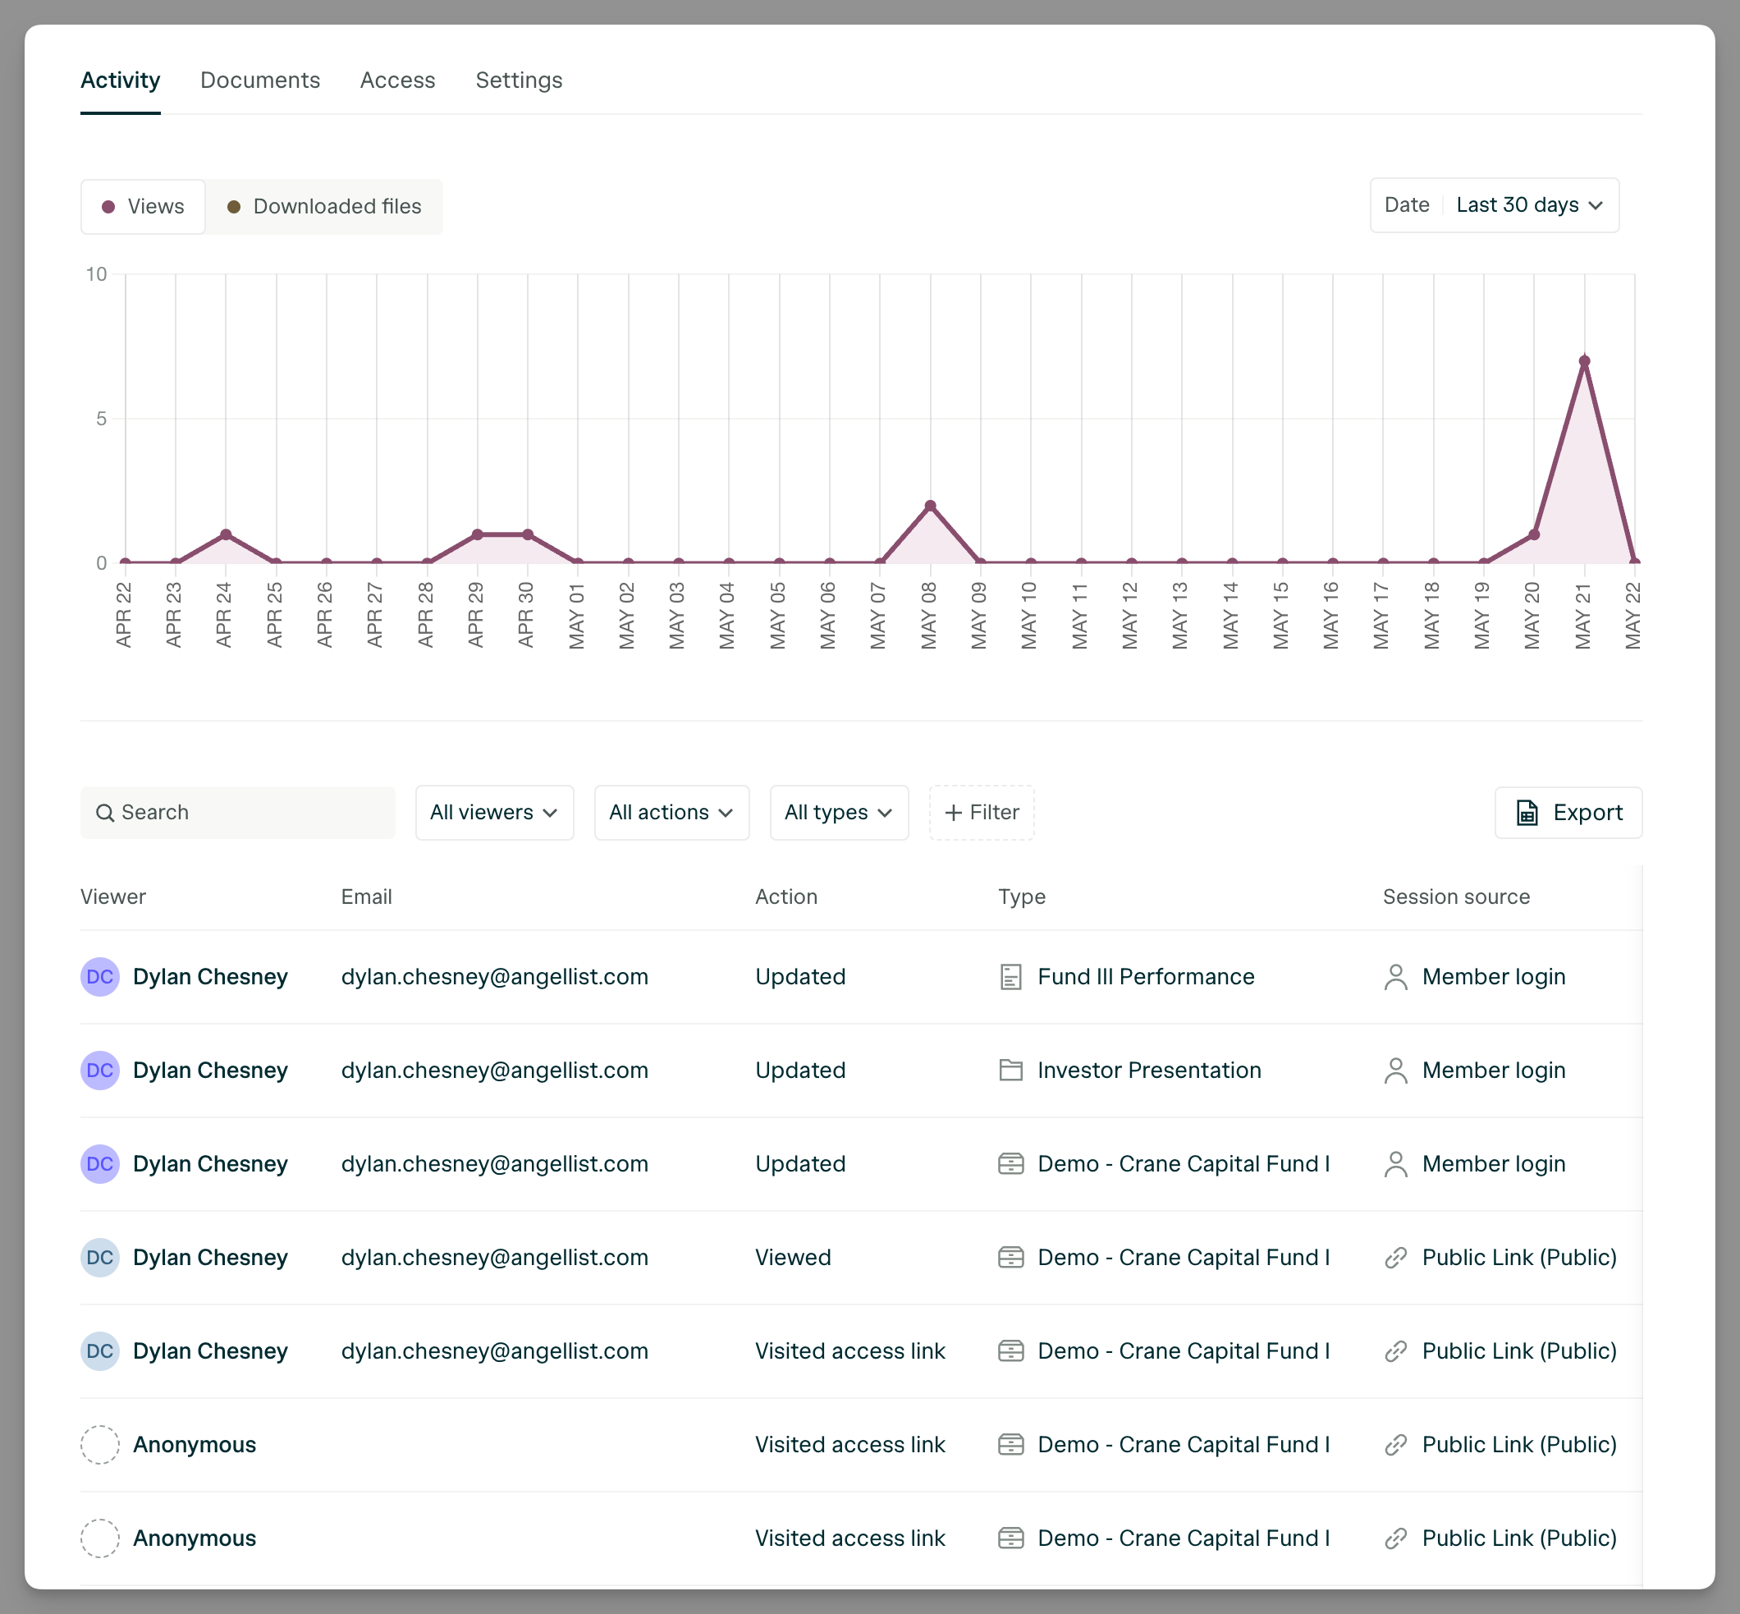Viewport: 1740px width, 1614px height.
Task: Expand the All actions dropdown
Action: point(671,812)
